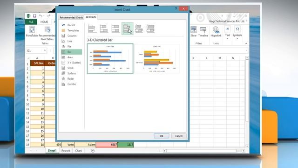Select the Stacked Bar chart subtype icon
298x168 pixels.
[104, 28]
